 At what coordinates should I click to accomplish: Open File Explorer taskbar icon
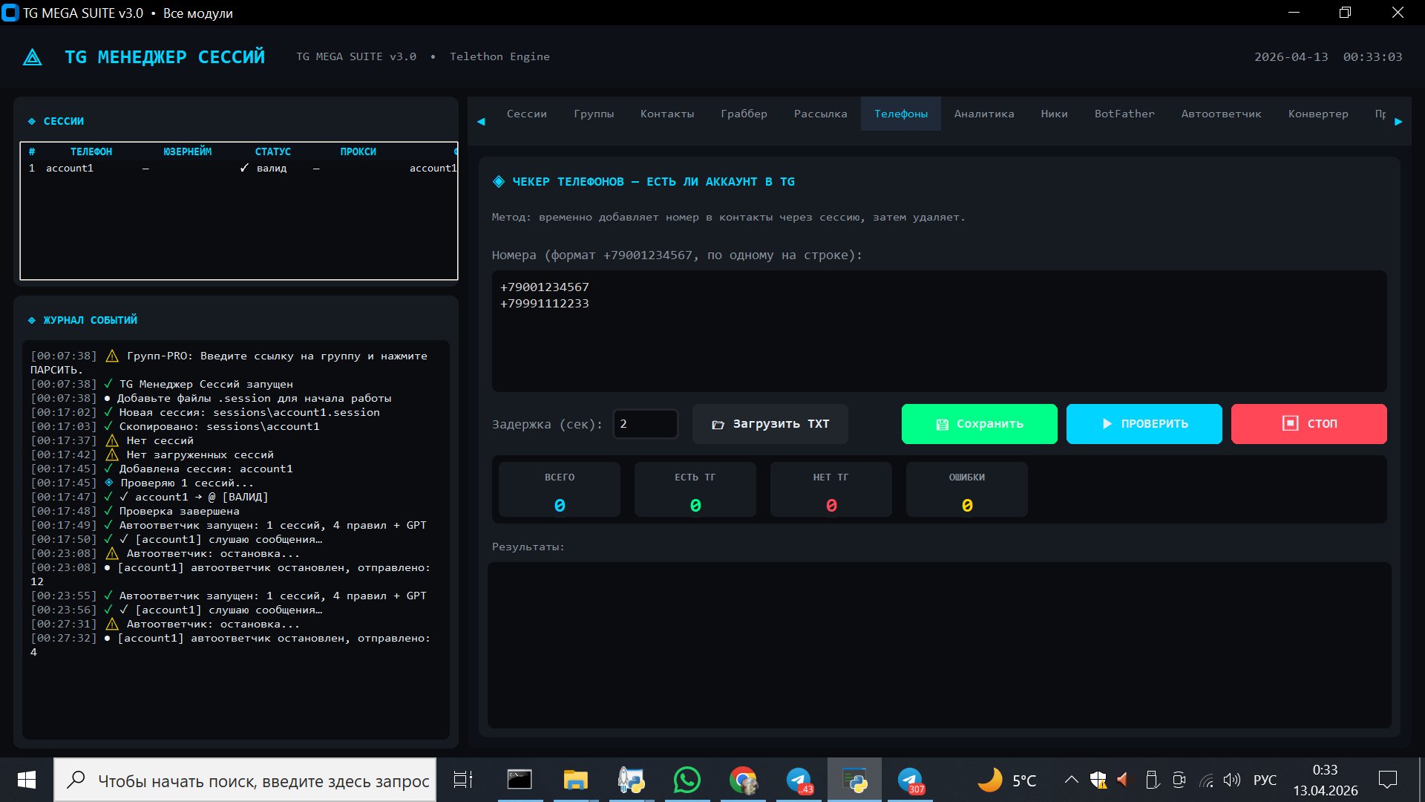(575, 780)
